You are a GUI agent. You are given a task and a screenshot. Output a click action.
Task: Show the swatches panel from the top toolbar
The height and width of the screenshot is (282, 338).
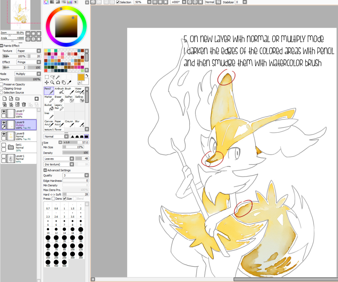coord(70,2)
